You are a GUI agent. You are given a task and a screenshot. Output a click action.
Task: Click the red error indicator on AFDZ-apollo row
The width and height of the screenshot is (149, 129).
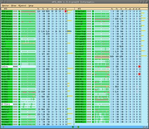66,11
